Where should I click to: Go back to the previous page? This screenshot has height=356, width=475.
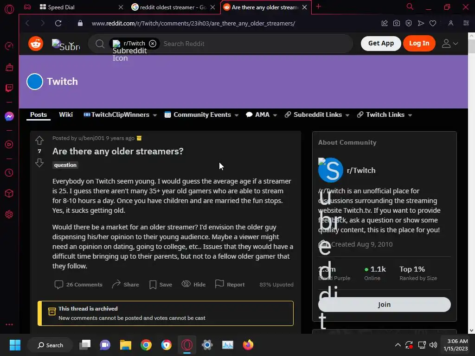(x=27, y=23)
